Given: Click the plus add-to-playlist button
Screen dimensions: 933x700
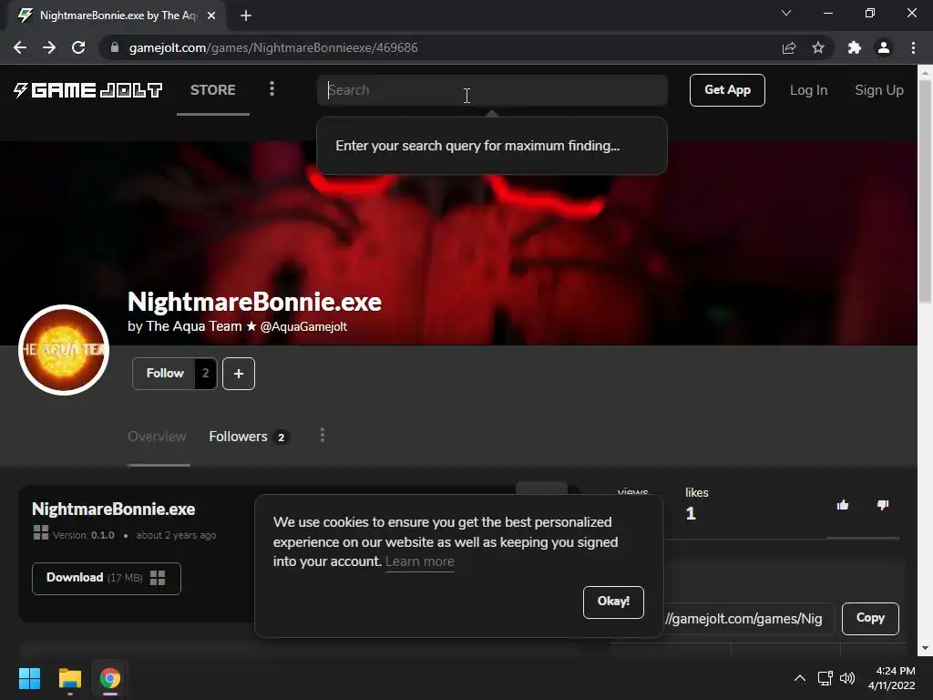Looking at the screenshot, I should click(239, 374).
